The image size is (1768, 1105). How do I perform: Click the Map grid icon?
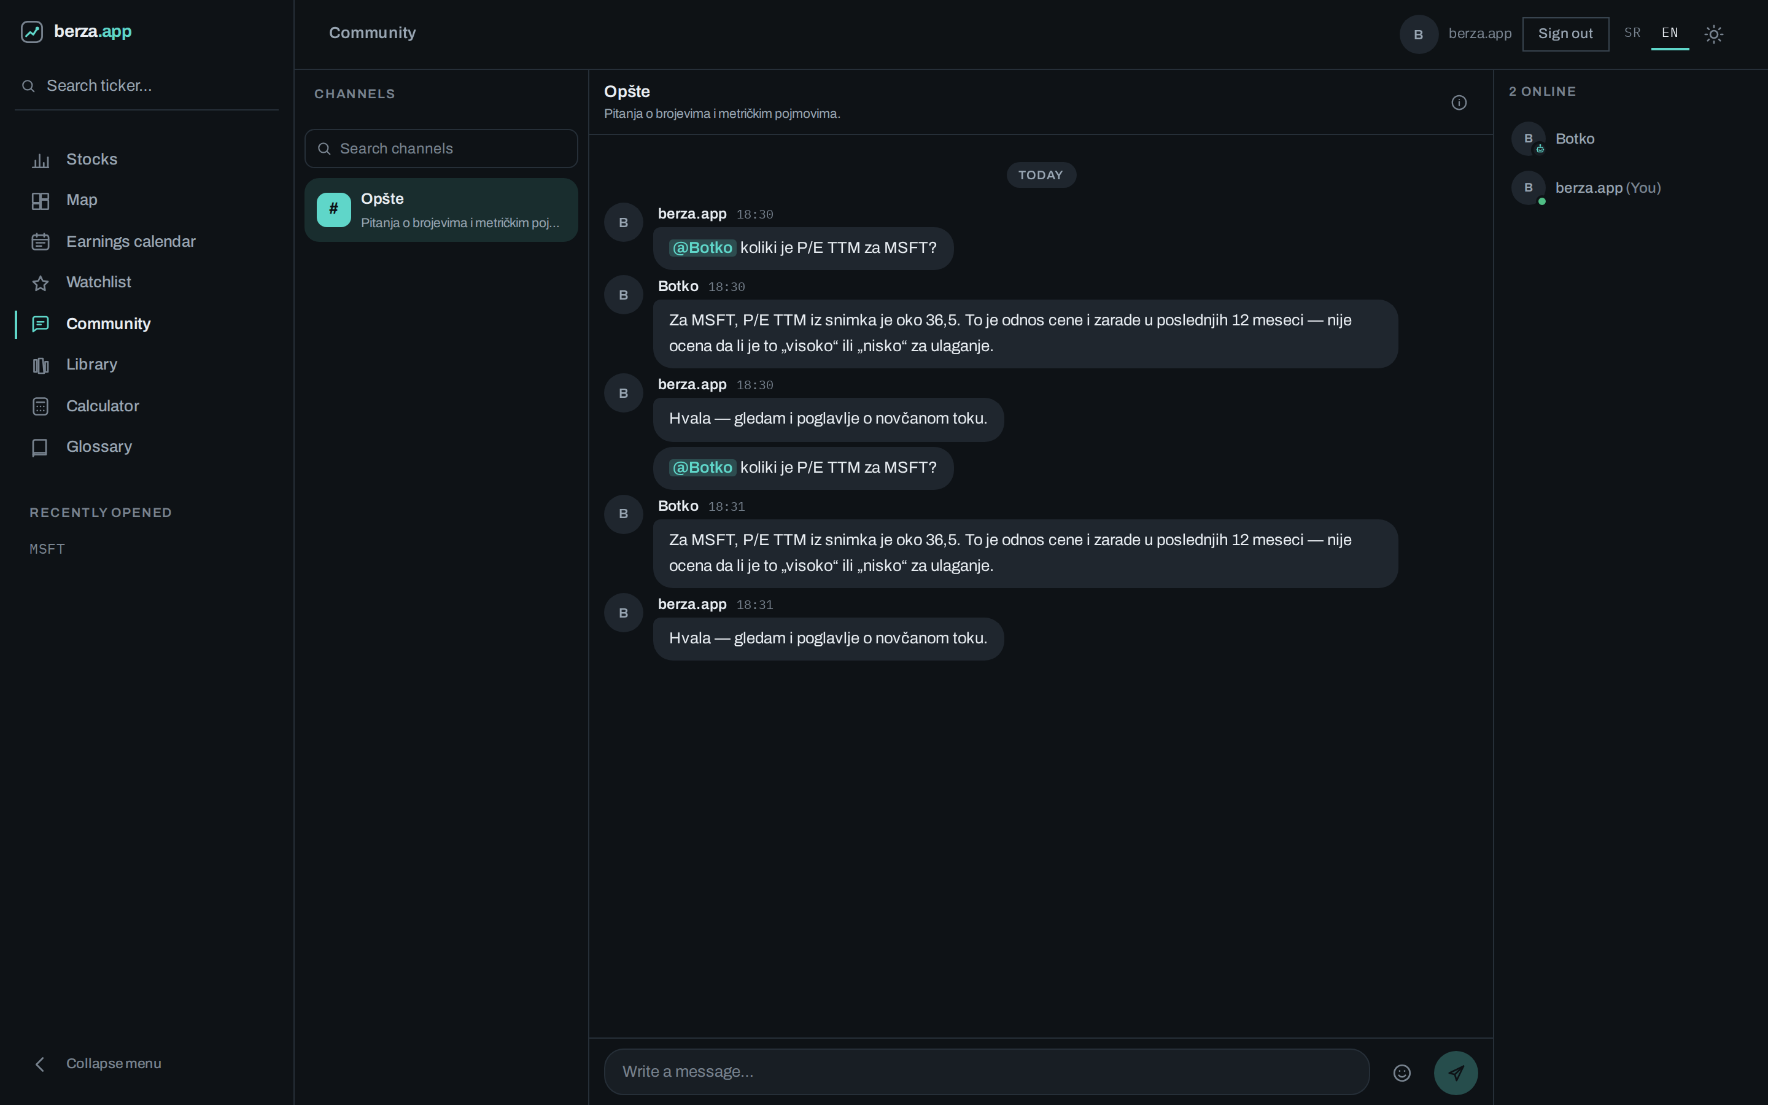coord(41,201)
